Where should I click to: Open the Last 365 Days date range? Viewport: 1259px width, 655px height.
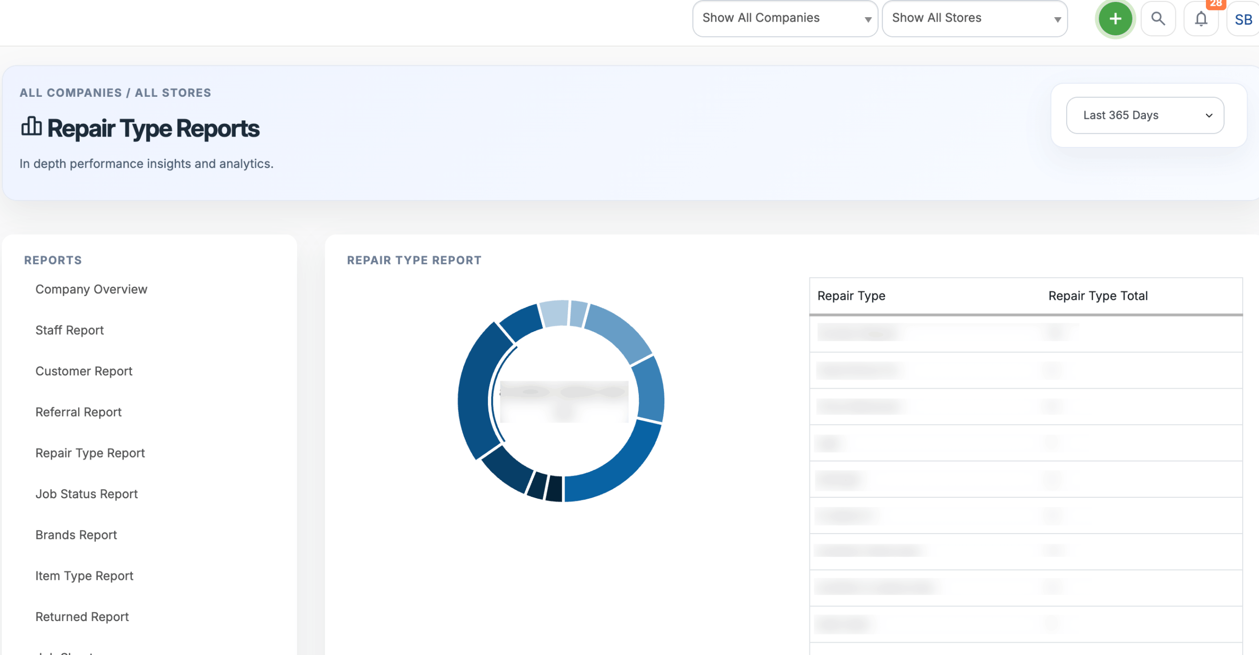pos(1144,115)
